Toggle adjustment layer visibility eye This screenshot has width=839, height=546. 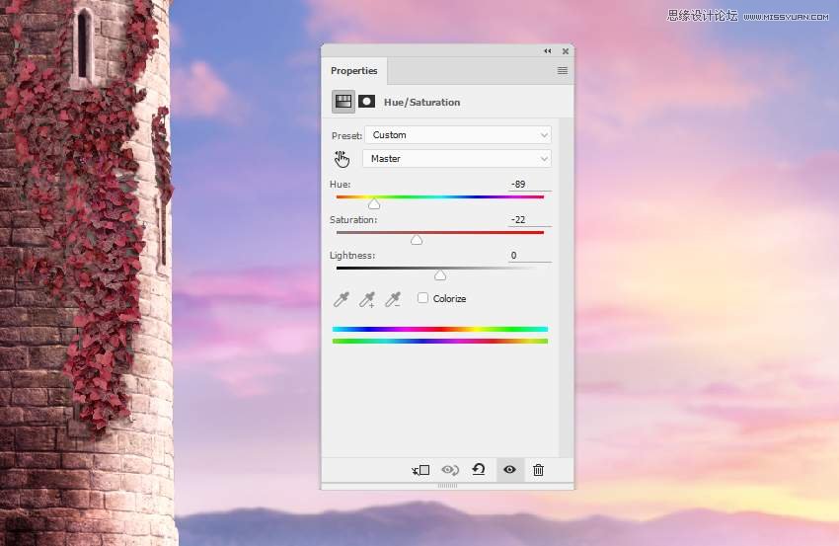[x=509, y=469]
